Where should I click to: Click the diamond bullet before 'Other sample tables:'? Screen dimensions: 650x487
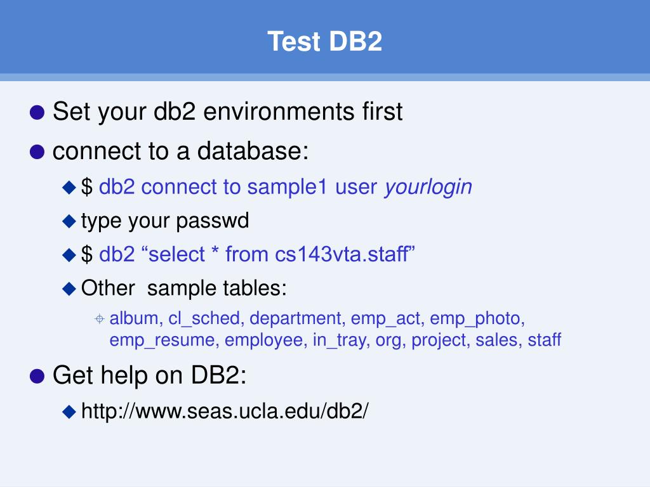69,289
